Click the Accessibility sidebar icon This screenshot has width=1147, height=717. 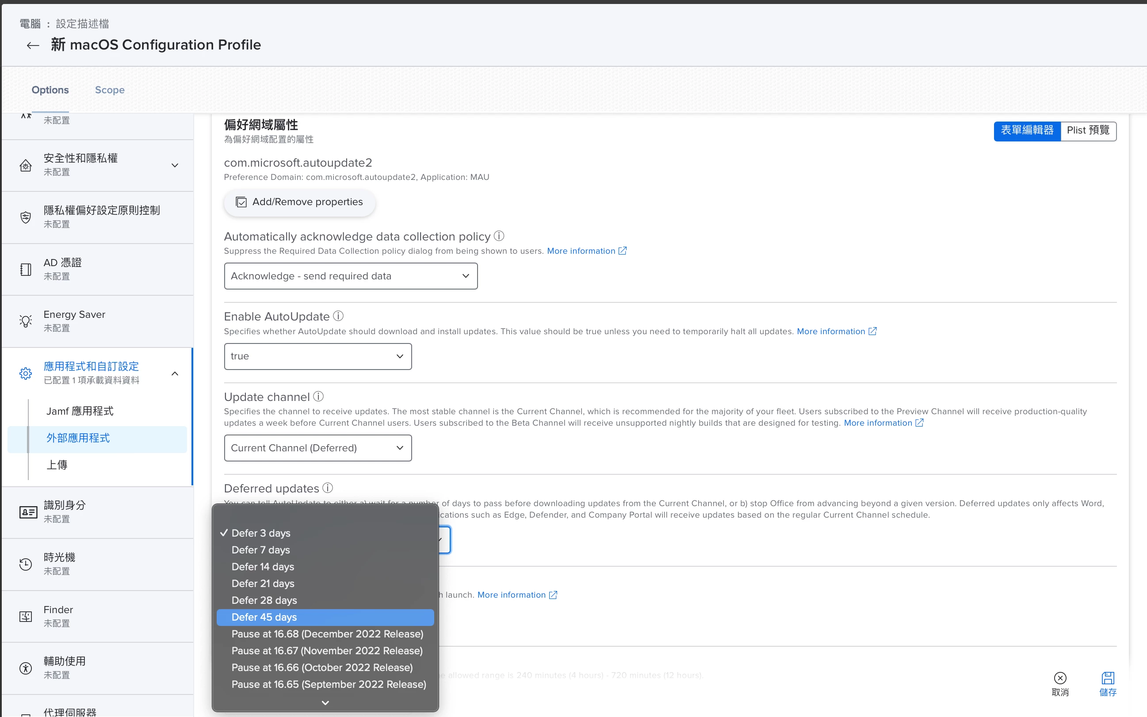[26, 667]
